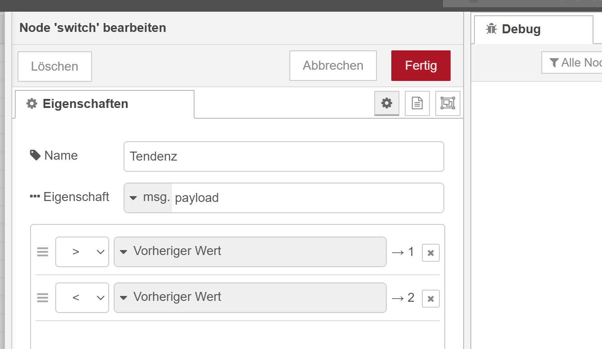Delete node with Löschen button
This screenshot has width=602, height=349.
[x=54, y=67]
